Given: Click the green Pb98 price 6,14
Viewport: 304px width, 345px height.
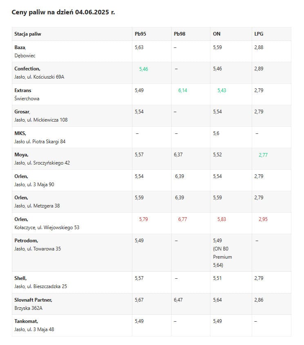Looking at the screenshot, I should (183, 90).
